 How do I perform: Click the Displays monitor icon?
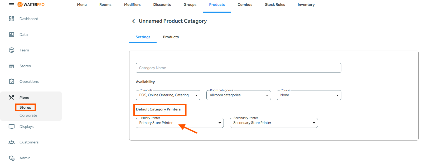pos(12,127)
